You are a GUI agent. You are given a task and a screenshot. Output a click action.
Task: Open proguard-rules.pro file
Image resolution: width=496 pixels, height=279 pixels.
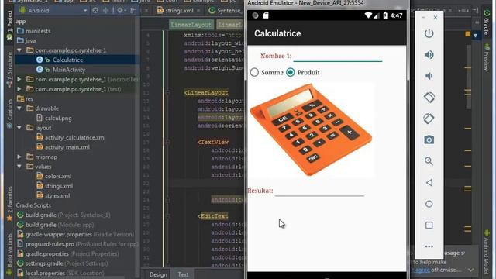[81, 244]
